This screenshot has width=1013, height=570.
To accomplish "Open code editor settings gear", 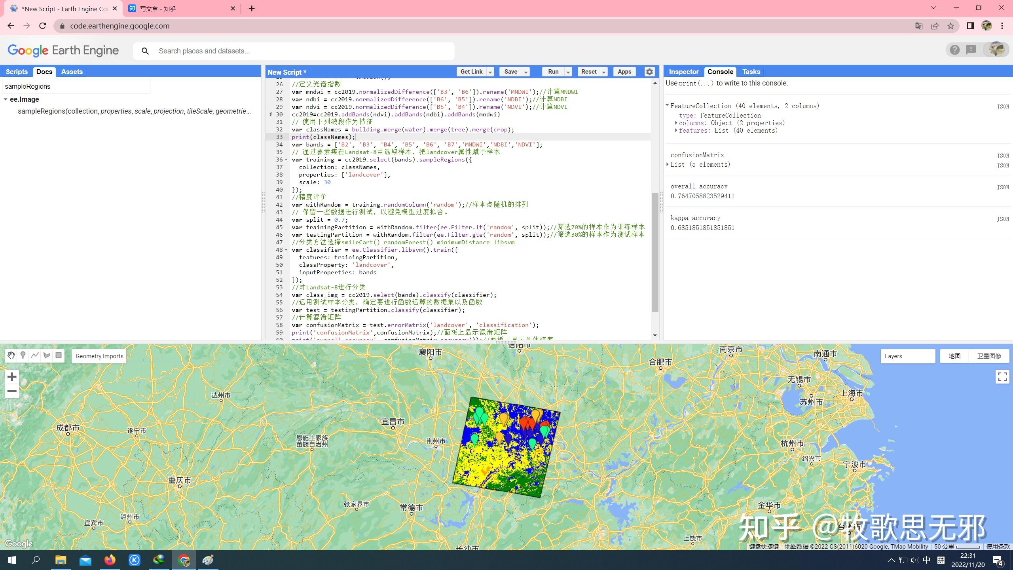I will tap(649, 72).
